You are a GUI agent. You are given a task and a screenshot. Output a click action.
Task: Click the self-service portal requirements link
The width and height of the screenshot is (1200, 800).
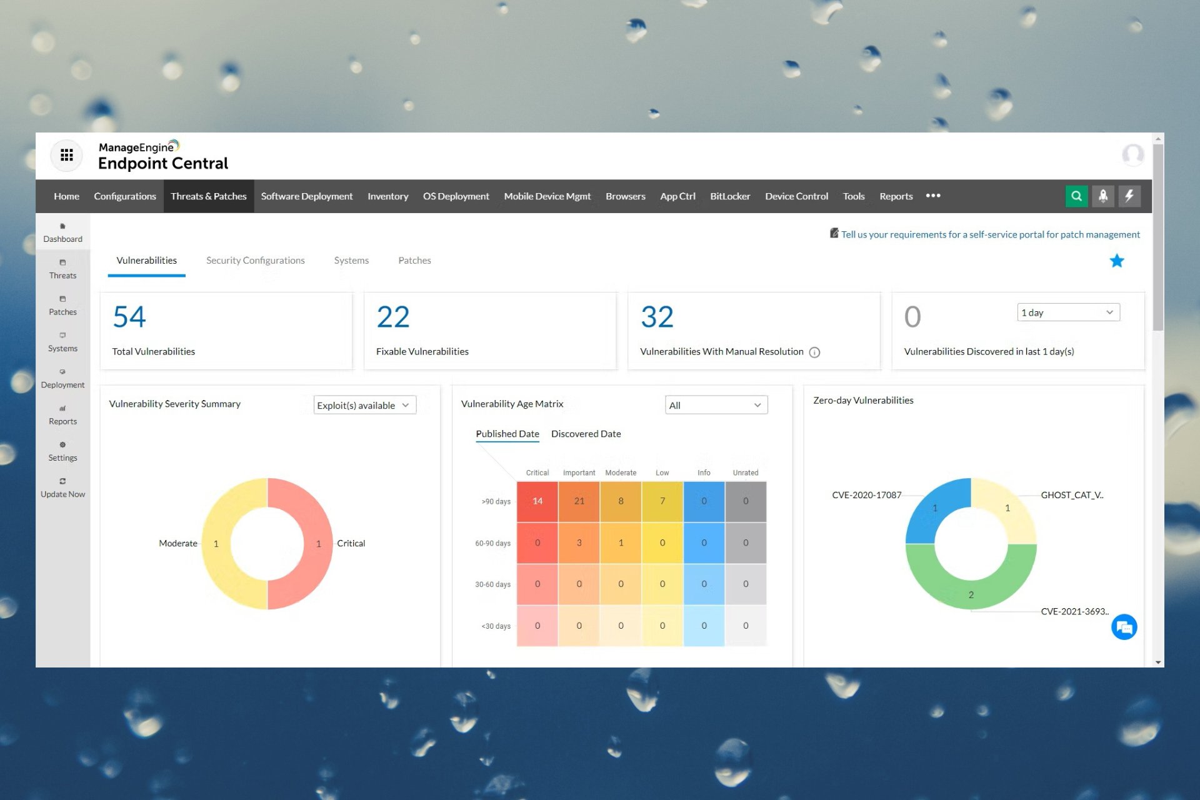point(990,234)
